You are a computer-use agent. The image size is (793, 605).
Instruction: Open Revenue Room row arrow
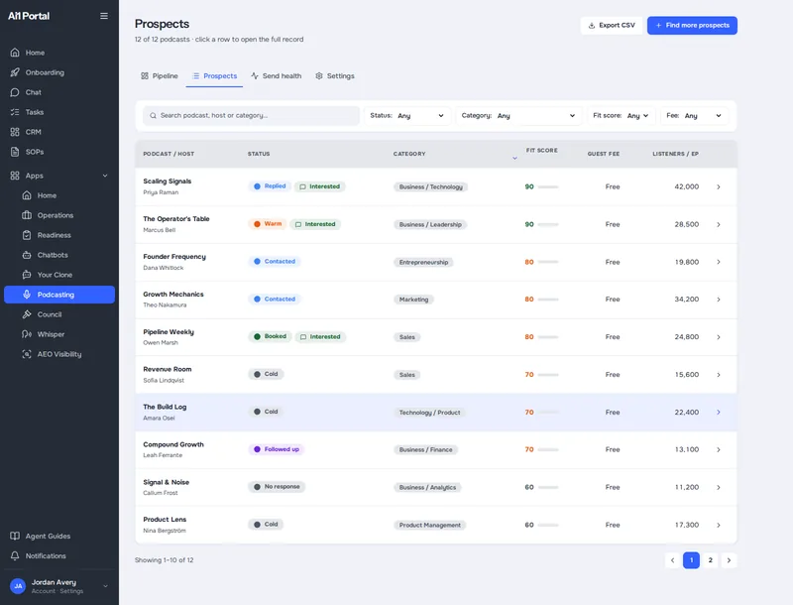click(718, 375)
